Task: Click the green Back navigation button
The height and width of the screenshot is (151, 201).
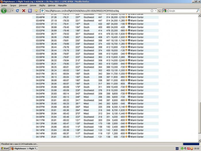Action: [x=4, y=11]
